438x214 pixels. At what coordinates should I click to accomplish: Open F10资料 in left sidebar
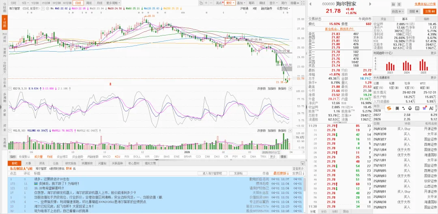click(5, 37)
